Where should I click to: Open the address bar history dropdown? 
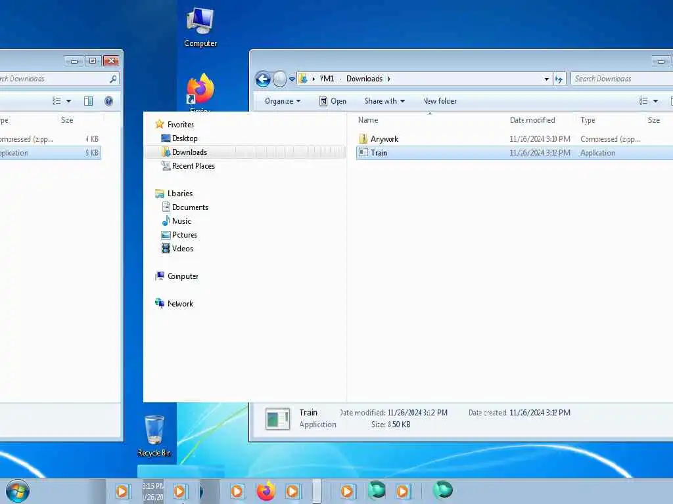(x=546, y=79)
